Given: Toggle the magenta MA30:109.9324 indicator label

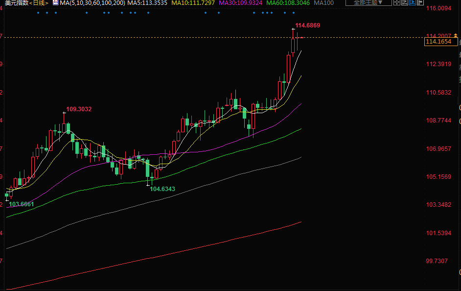Looking at the screenshot, I should pyautogui.click(x=240, y=3).
